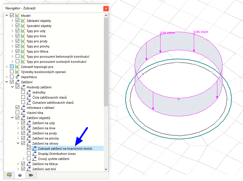Screen dimensions: 243x181
Task: Click the Speciální objekty icon
Action: point(23,26)
